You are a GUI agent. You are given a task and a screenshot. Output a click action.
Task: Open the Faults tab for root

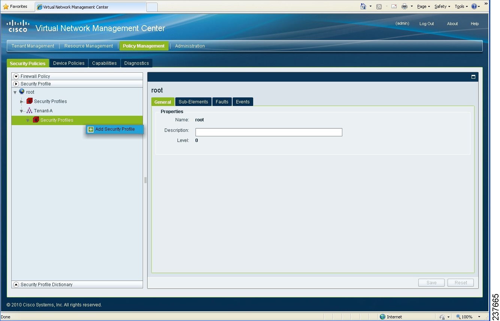[222, 102]
